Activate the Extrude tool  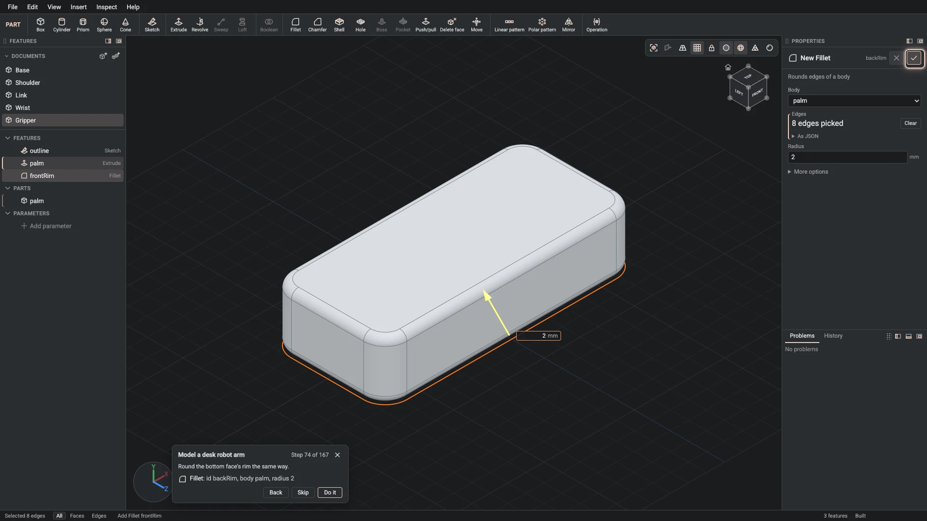(179, 25)
